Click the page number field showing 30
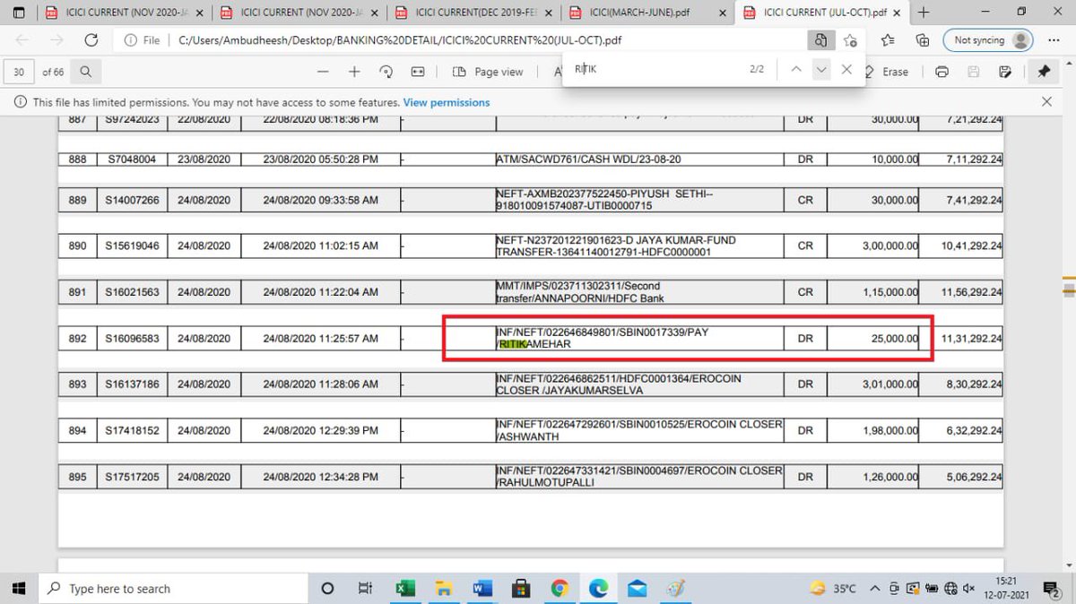Viewport: 1076px width, 604px height. 19,72
